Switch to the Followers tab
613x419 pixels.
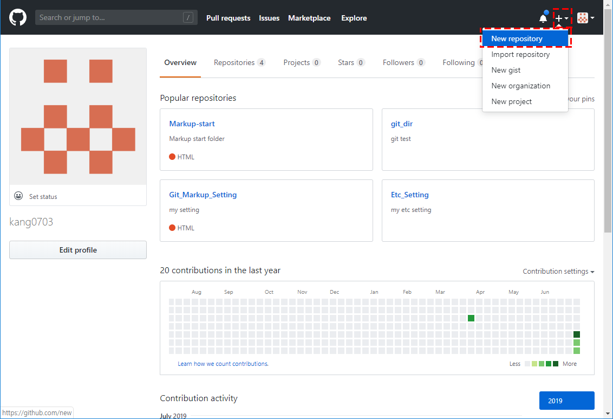point(403,62)
